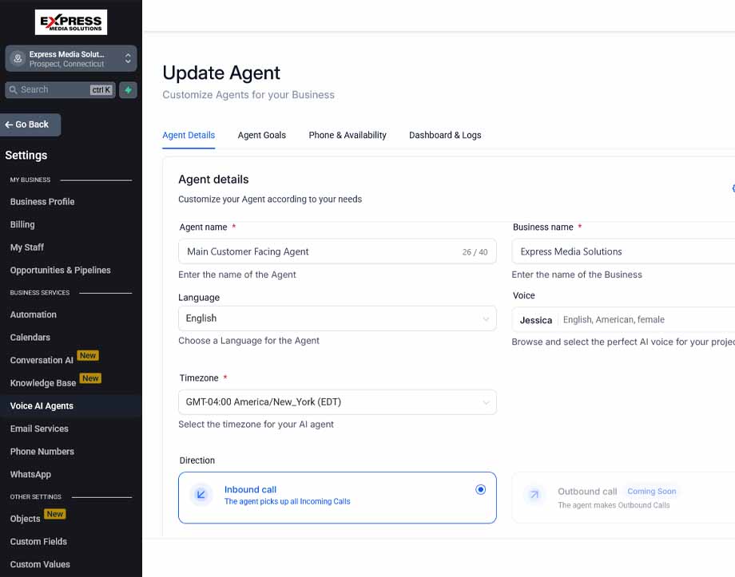
Task: Click the Express Media Solutions logo
Action: [x=71, y=22]
